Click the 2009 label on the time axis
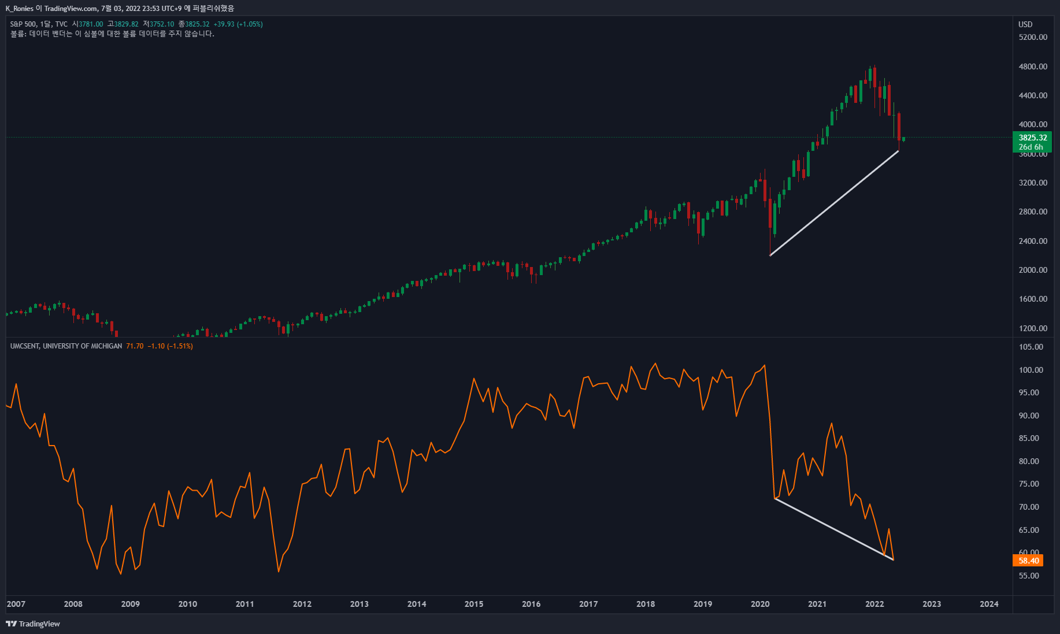The width and height of the screenshot is (1060, 634). coord(131,604)
